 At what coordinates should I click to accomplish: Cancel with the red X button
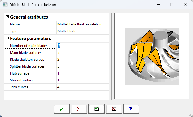point(79,109)
